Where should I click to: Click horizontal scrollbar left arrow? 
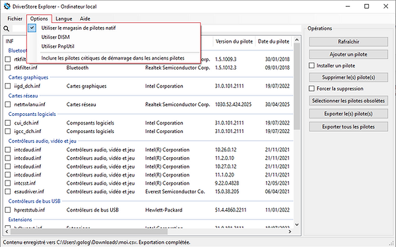pos(7,231)
